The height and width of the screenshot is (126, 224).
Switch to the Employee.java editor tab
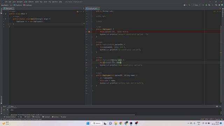click(x=92, y=8)
